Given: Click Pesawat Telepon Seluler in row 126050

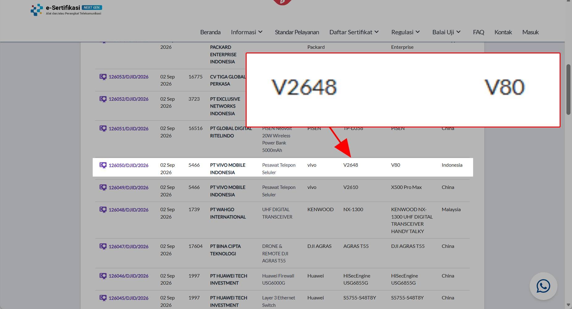Looking at the screenshot, I should 279,169.
